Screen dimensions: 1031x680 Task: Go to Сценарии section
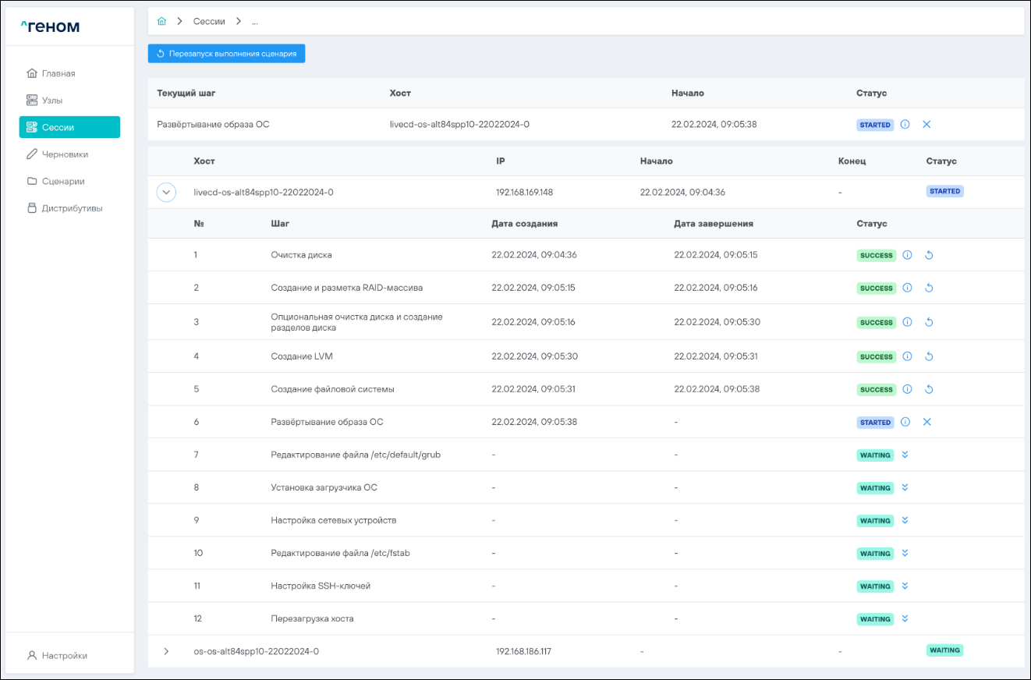pos(62,181)
